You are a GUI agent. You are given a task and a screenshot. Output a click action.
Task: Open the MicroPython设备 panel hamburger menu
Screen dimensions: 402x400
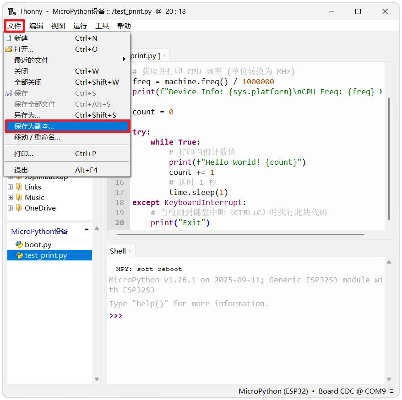pos(87,230)
